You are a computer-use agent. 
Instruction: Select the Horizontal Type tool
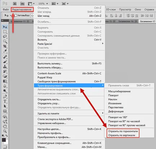pyautogui.click(x=5, y=101)
